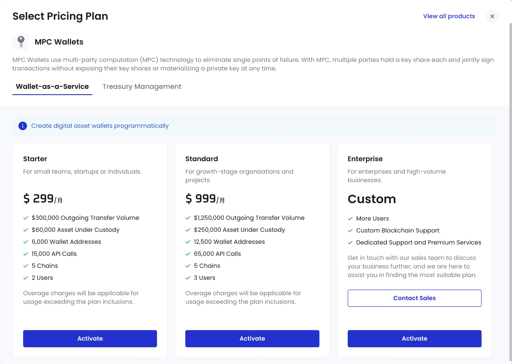Activate the Enterprise plan

click(x=414, y=339)
